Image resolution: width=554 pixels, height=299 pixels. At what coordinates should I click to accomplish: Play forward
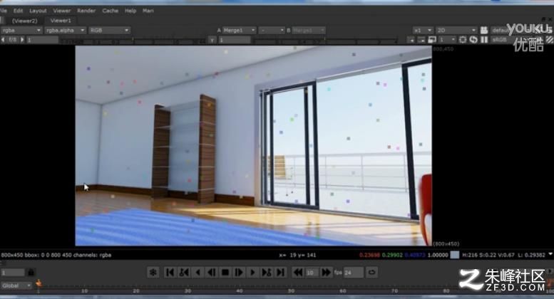(252, 272)
